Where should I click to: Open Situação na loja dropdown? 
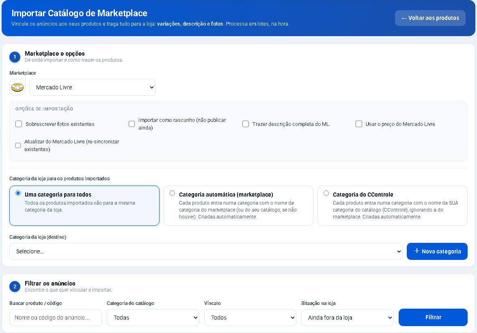point(347,318)
